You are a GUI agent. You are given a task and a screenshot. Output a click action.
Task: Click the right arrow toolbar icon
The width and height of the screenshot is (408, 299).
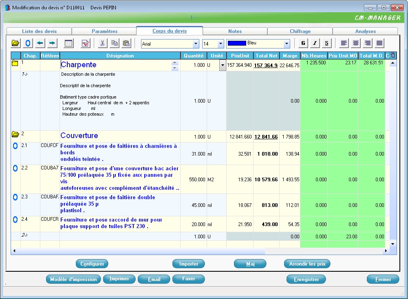pyautogui.click(x=52, y=43)
